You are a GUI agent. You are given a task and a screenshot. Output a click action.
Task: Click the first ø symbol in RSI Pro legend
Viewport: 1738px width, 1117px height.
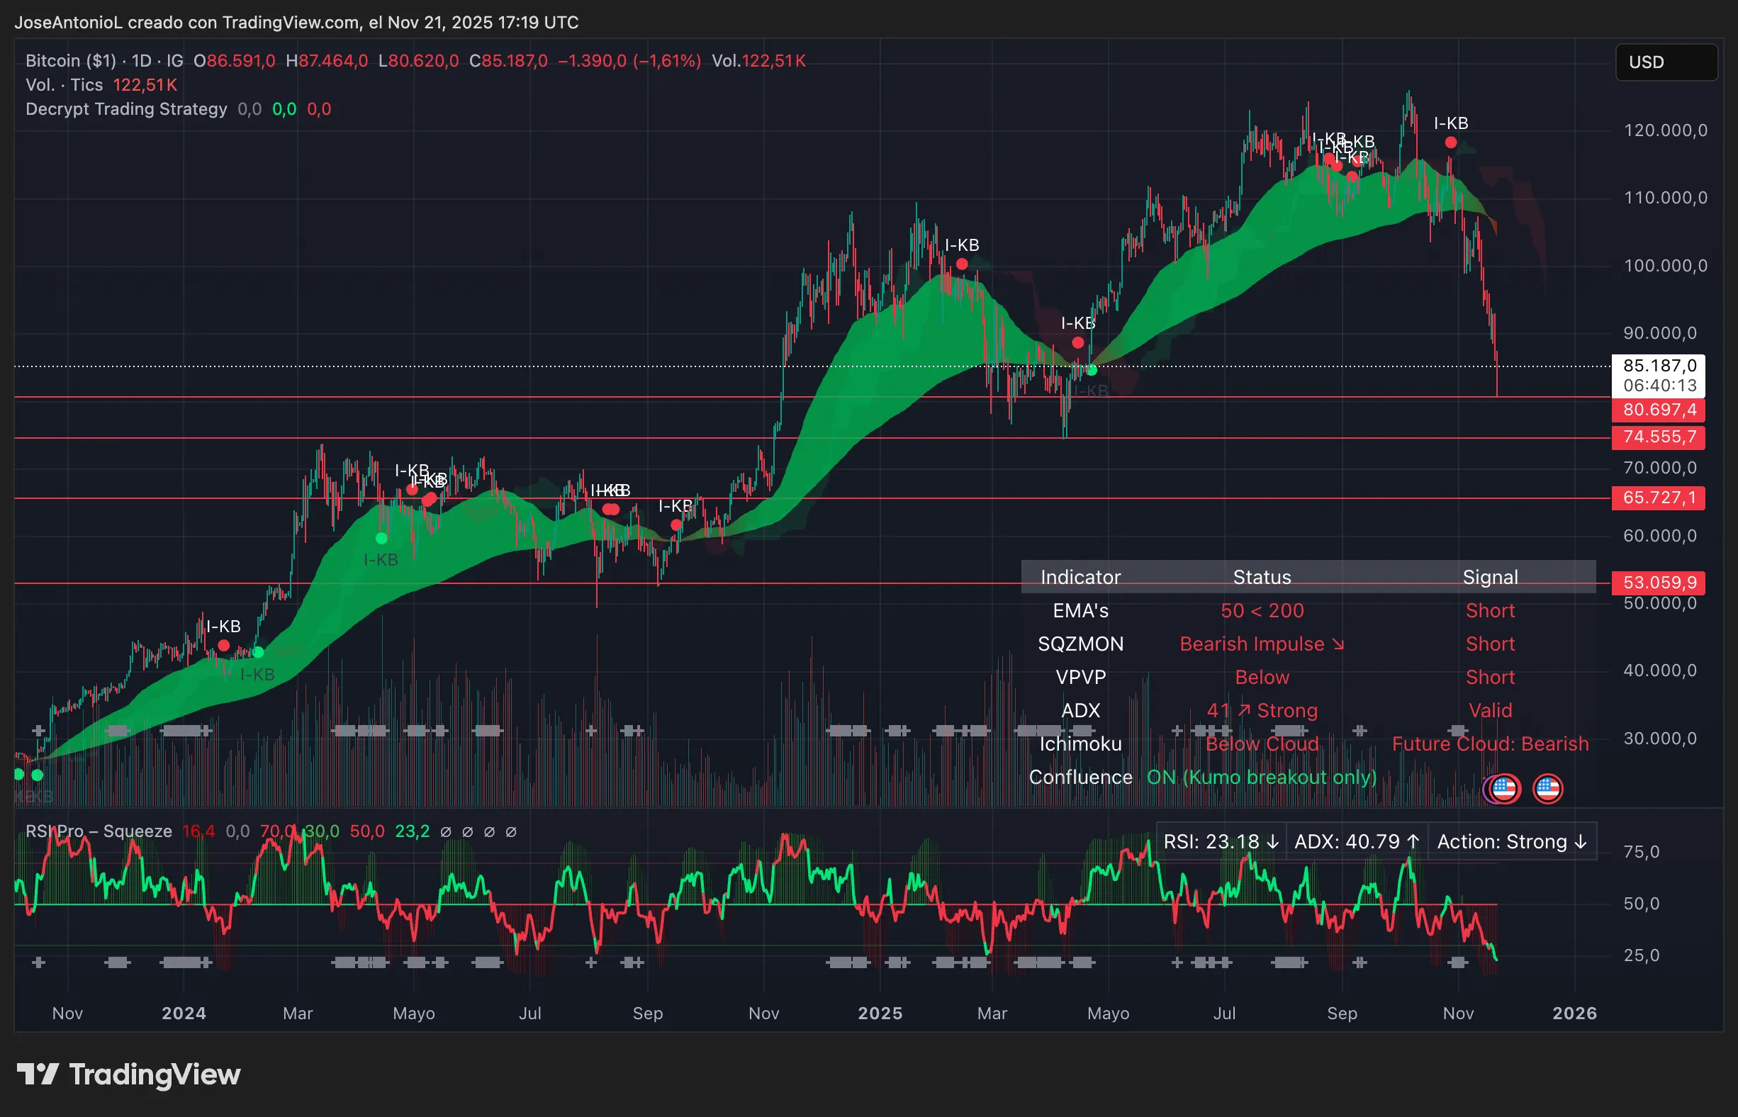pos(446,832)
